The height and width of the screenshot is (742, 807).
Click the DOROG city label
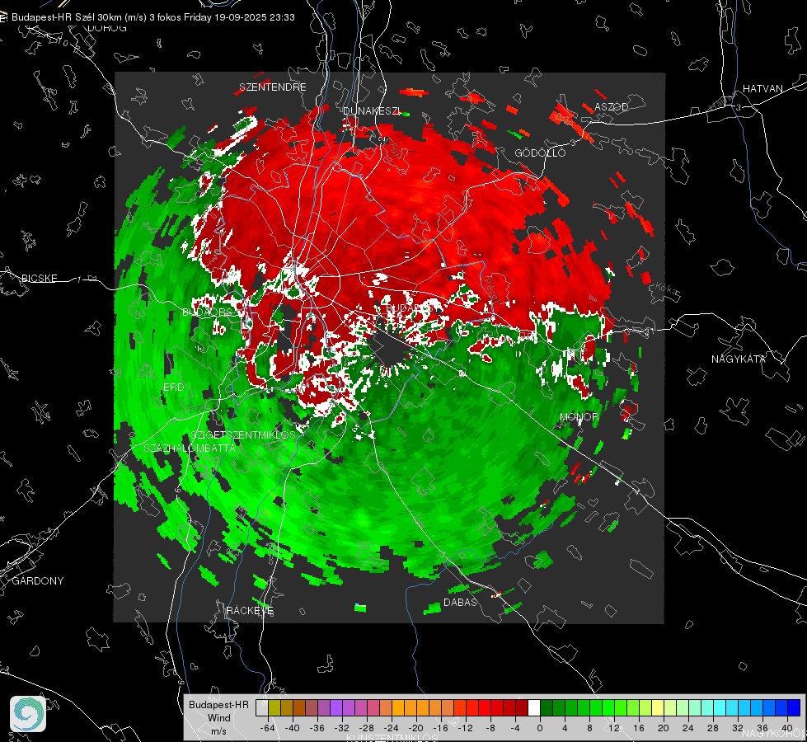click(x=107, y=28)
